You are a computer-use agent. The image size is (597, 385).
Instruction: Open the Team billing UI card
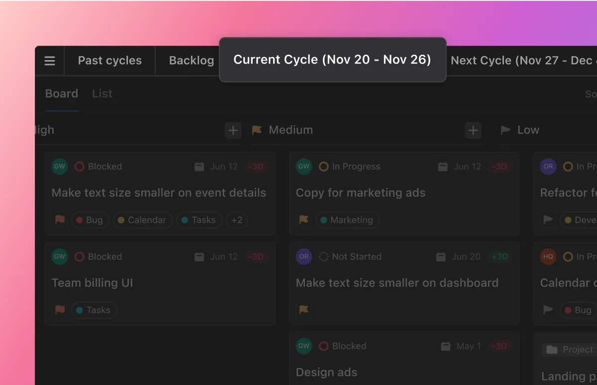160,283
